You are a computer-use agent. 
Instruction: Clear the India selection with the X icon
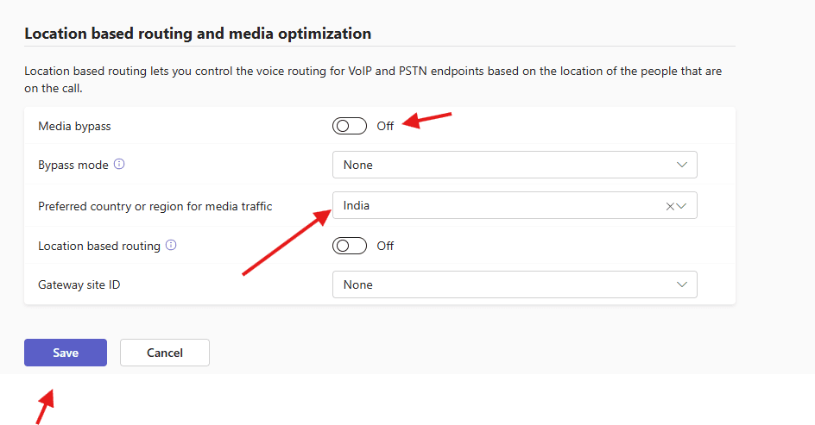[670, 206]
